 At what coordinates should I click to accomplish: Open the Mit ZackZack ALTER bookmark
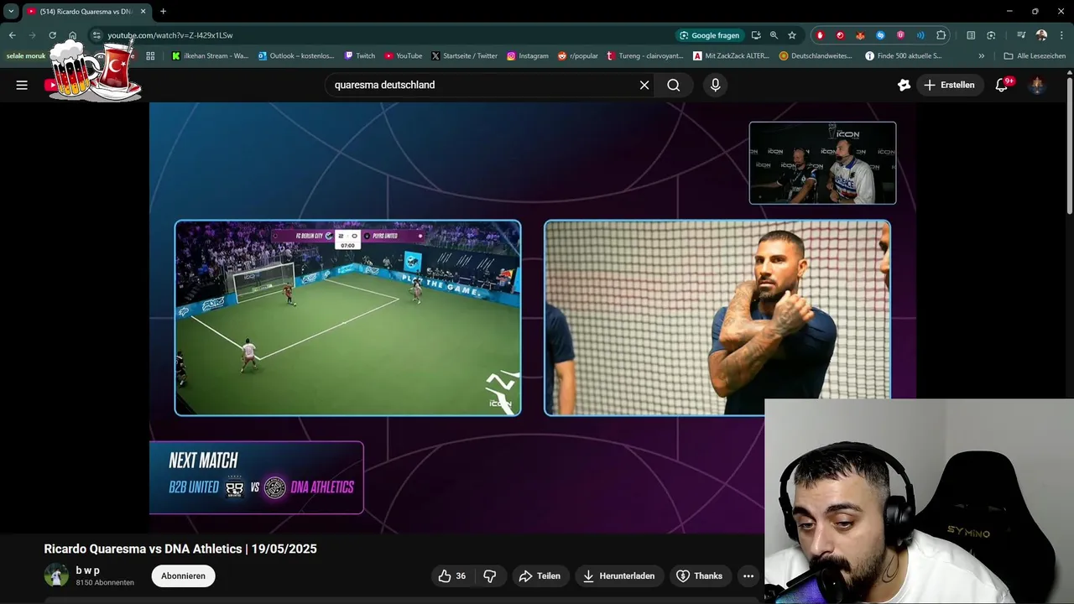click(731, 56)
